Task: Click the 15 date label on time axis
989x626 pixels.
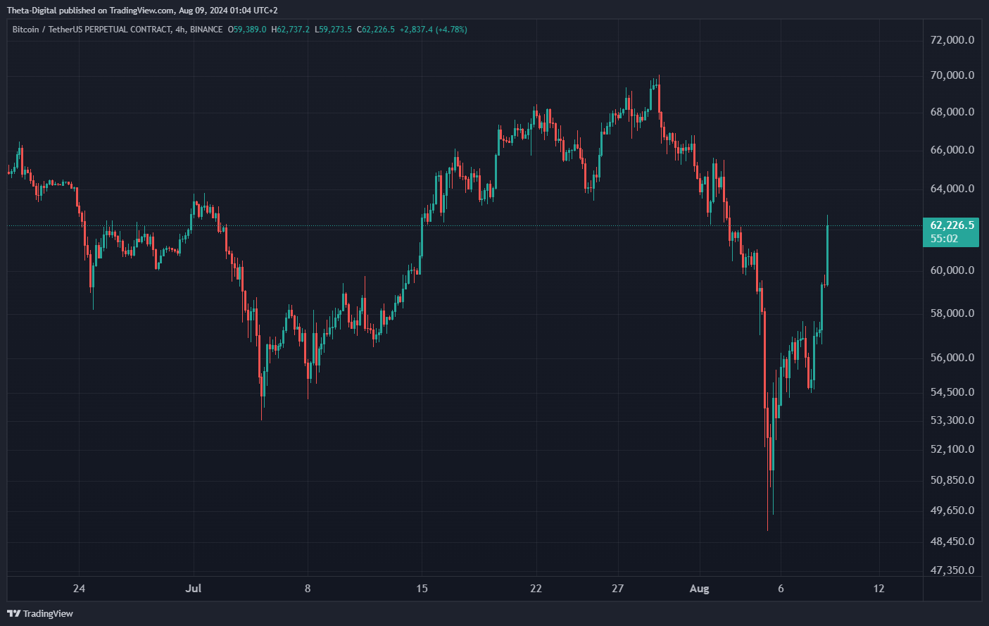Action: [422, 589]
